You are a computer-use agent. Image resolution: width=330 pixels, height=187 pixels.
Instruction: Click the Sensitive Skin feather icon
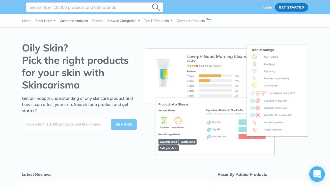pyautogui.click(x=209, y=137)
